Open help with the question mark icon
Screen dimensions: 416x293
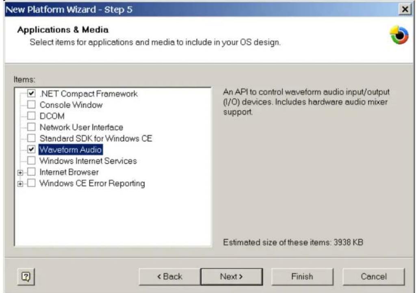[x=26, y=276]
